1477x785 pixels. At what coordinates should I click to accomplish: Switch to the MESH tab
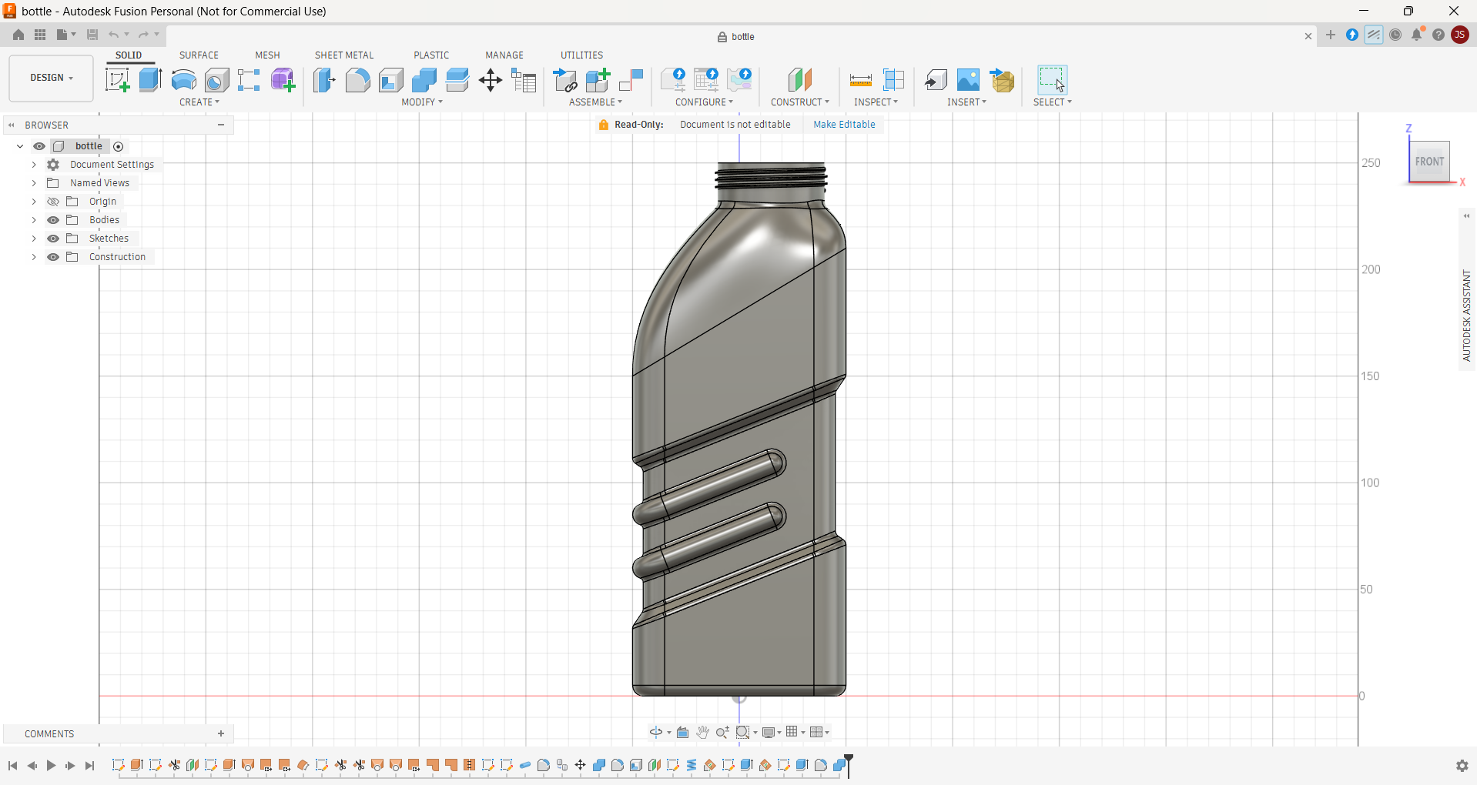point(267,55)
